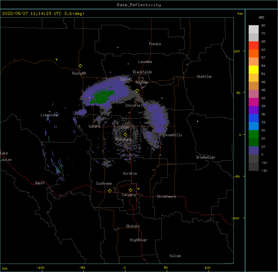This screenshot has height=272, width=278.
Task: Click the Airdrie city label
Action: click(130, 173)
